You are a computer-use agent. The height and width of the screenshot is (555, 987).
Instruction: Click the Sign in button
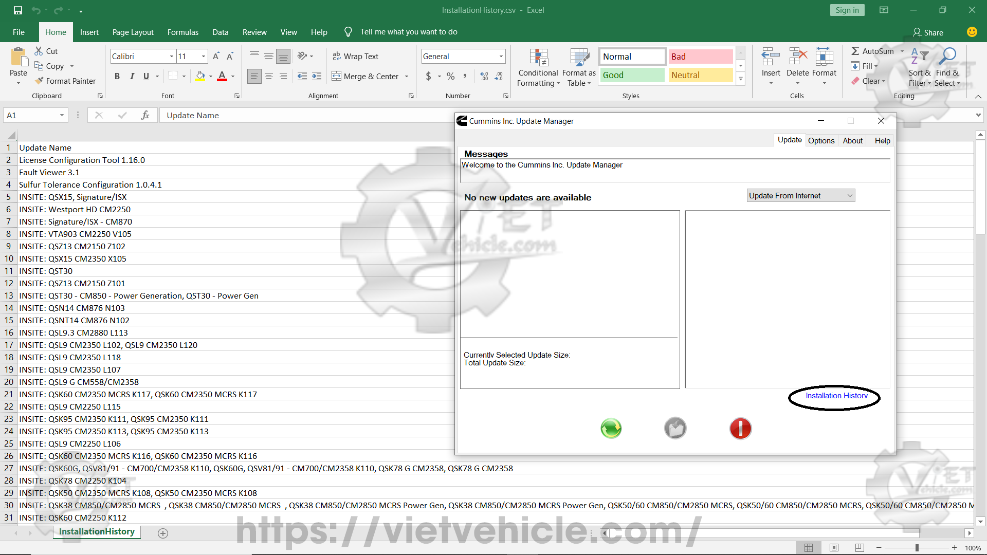847,10
